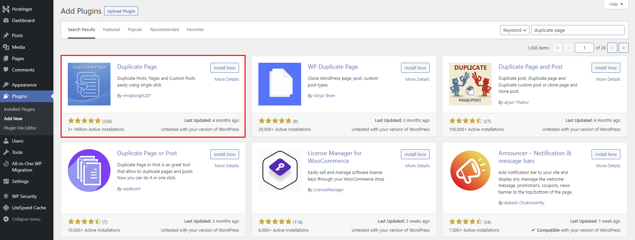
Task: Click the Dashboard gauge icon
Action: click(x=6, y=20)
